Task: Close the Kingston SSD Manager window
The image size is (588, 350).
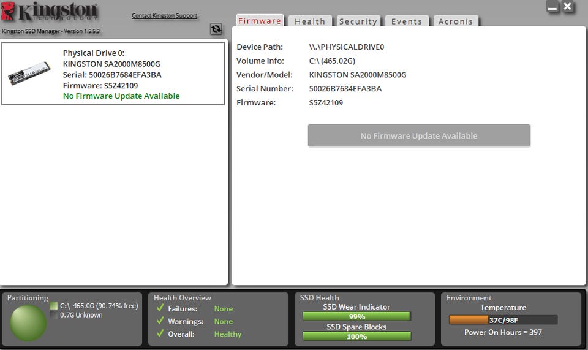Action: point(568,6)
